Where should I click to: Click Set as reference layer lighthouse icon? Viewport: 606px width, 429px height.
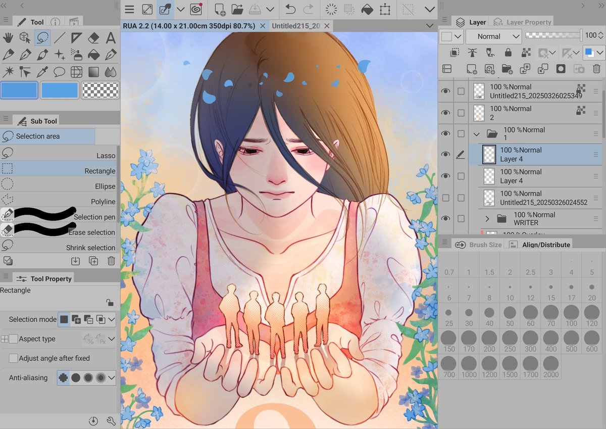472,52
